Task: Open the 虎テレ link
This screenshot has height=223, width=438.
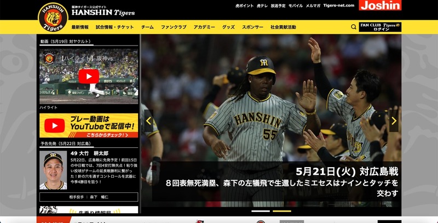Action: click(262, 5)
